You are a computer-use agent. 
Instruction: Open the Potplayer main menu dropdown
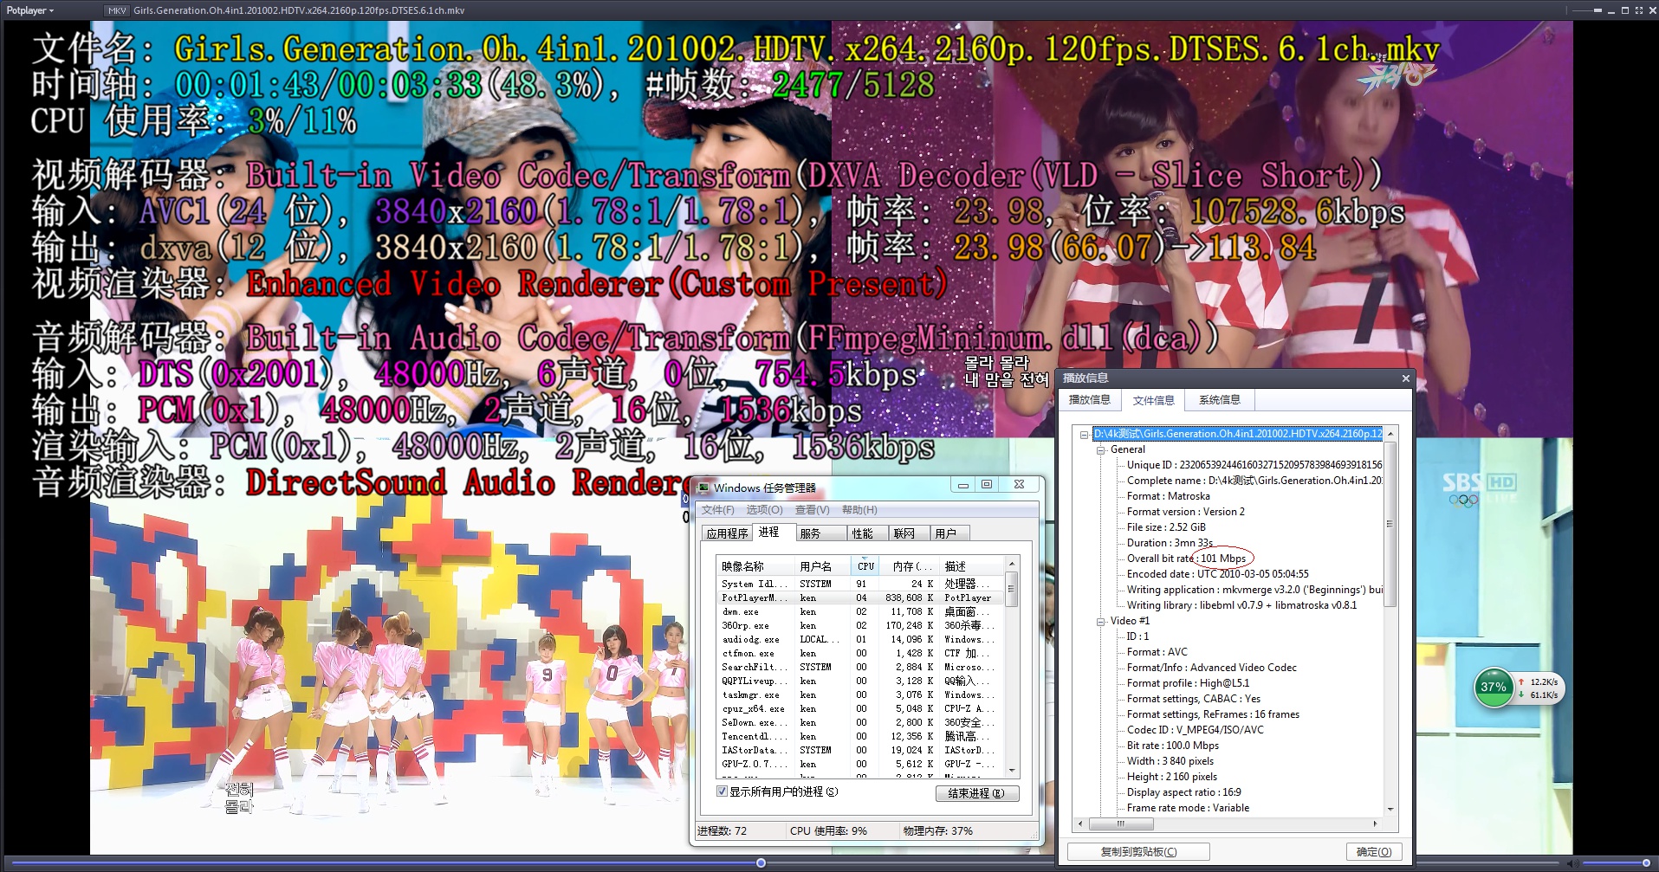(x=30, y=10)
